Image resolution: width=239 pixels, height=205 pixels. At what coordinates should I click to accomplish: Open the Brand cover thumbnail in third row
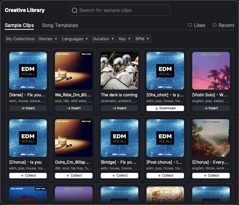tap(165, 194)
